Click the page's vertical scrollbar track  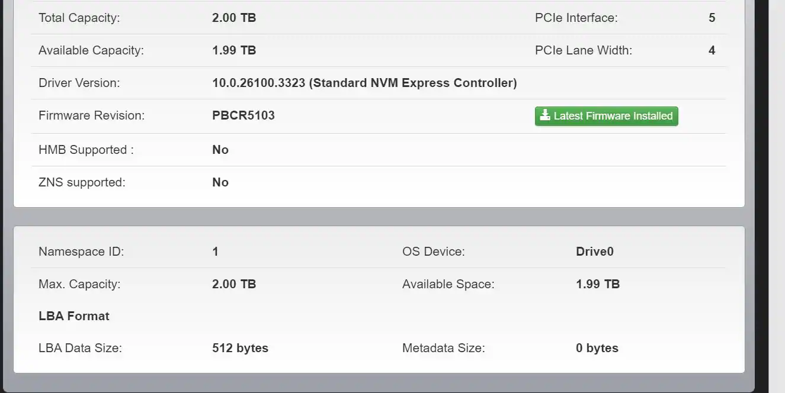pos(777,195)
